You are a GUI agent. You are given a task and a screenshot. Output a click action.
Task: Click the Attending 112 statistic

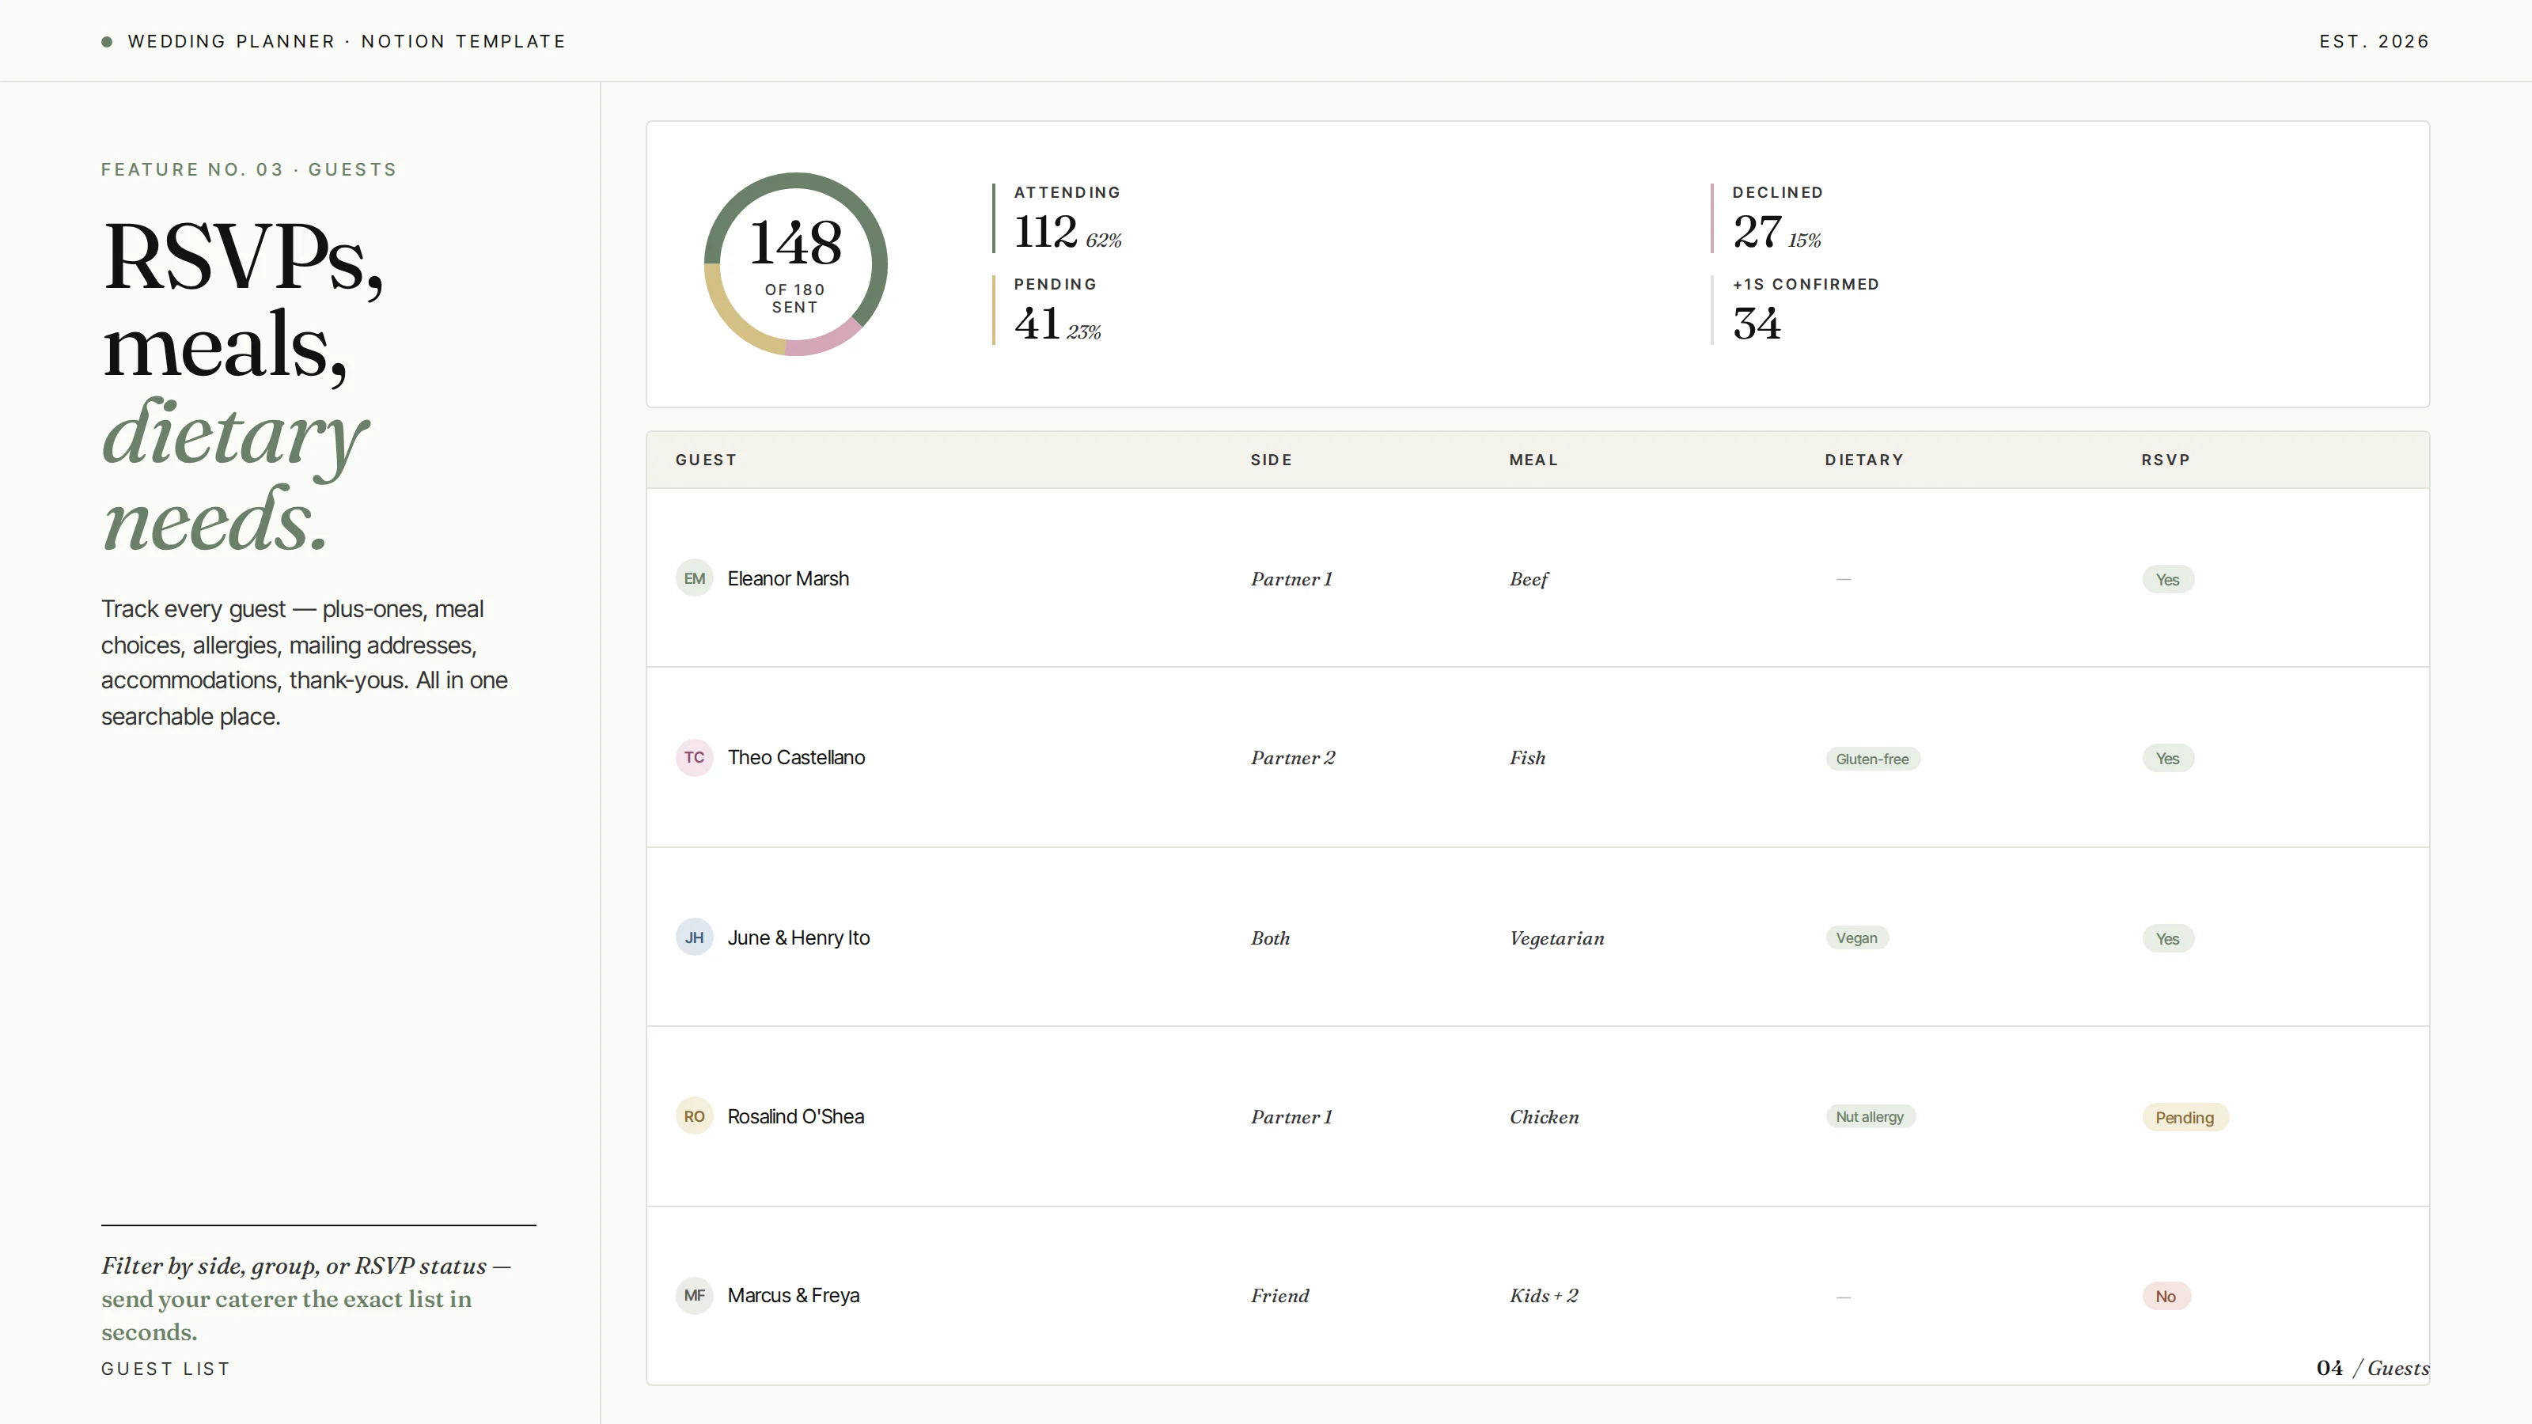click(1058, 218)
